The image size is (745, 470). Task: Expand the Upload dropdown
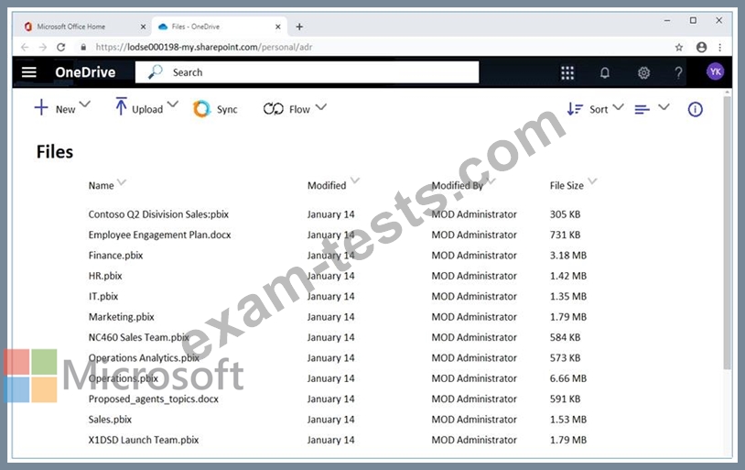pyautogui.click(x=173, y=104)
